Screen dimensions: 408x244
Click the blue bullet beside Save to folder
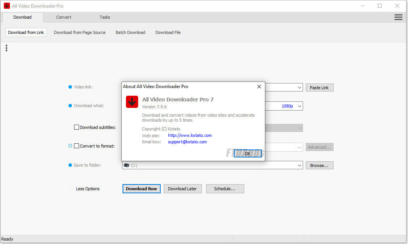70,165
